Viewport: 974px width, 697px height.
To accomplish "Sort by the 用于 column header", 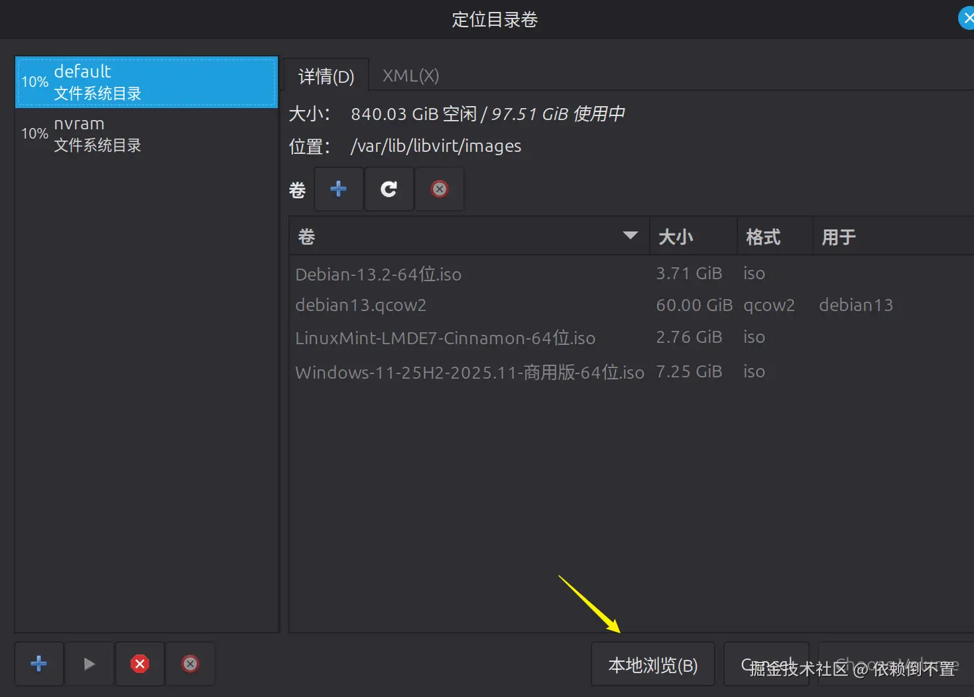I will [893, 237].
